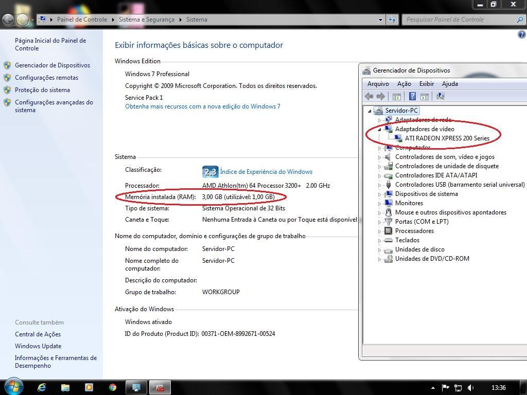Viewport: 527px width, 395px height.
Task: Click Sistema e Segurança breadcrumb
Action: [147, 20]
